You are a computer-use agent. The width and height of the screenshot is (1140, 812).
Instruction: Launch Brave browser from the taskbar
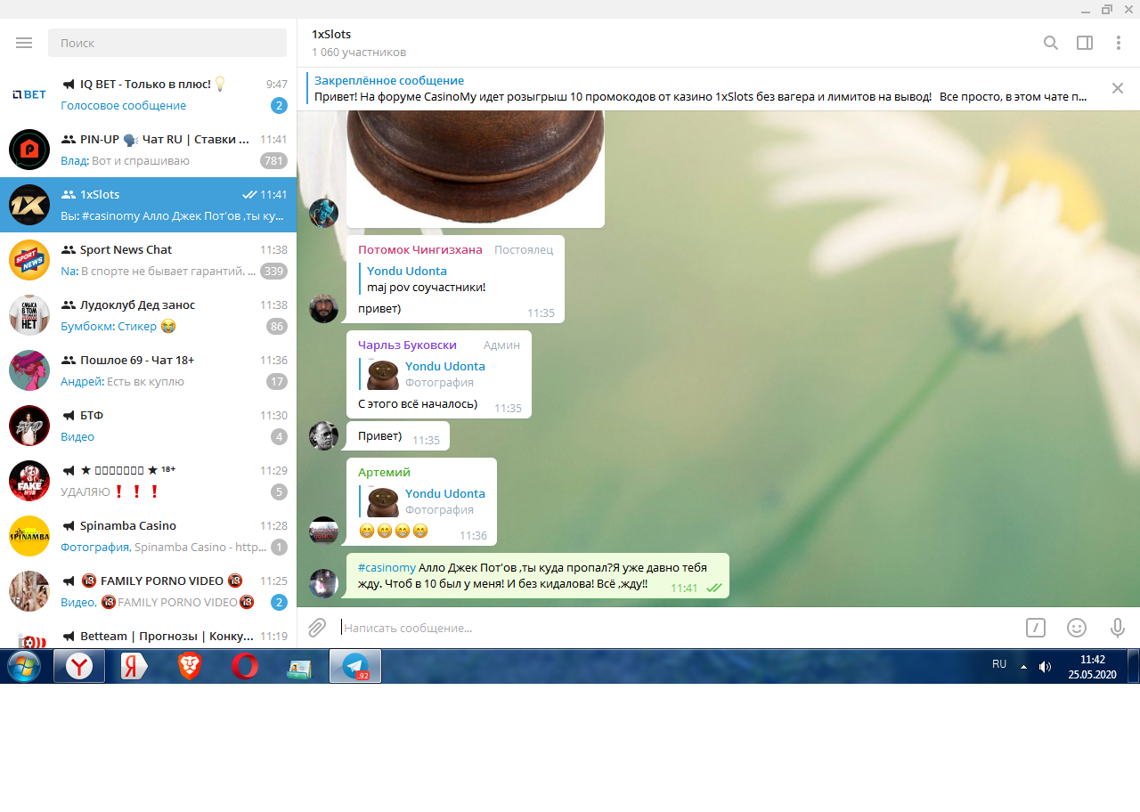pos(190,666)
